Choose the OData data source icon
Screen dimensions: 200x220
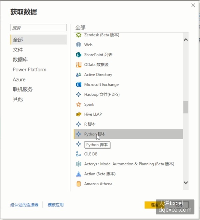79,65
